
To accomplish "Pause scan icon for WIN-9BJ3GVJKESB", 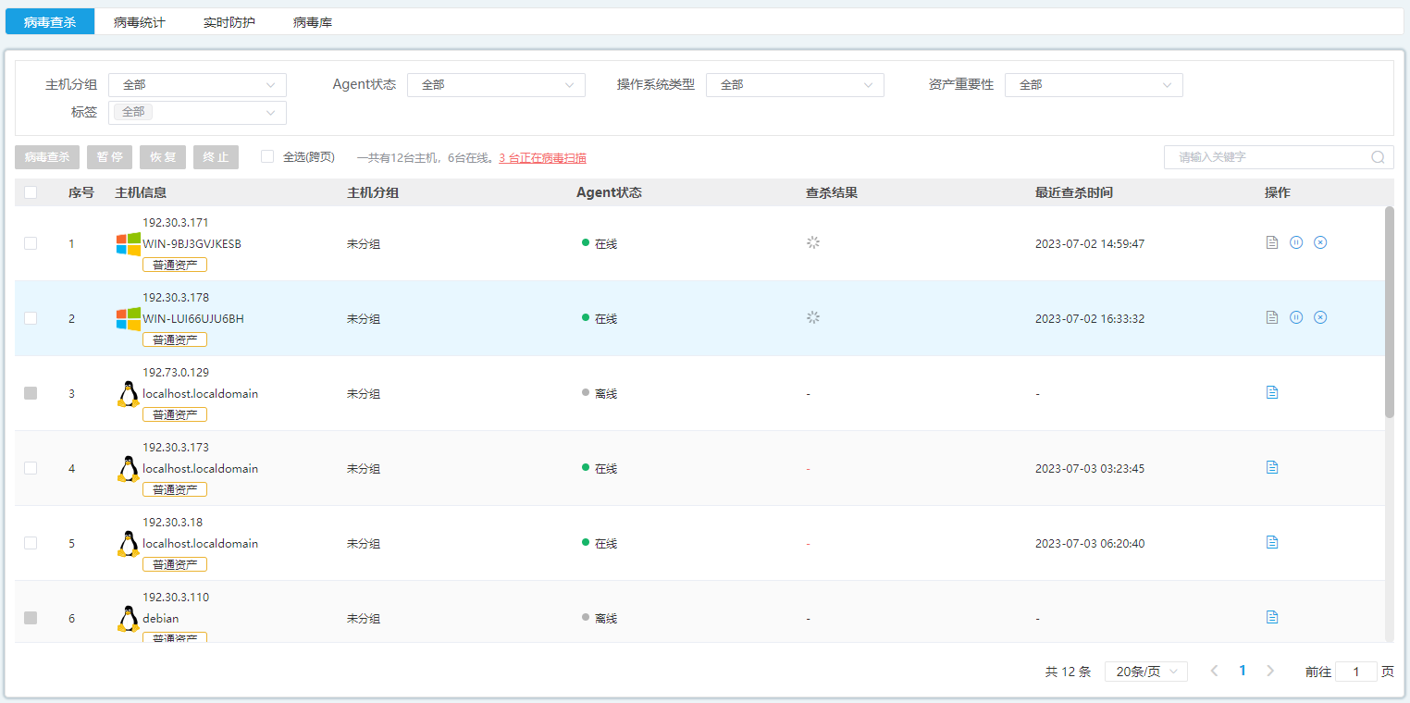I will tap(1296, 242).
